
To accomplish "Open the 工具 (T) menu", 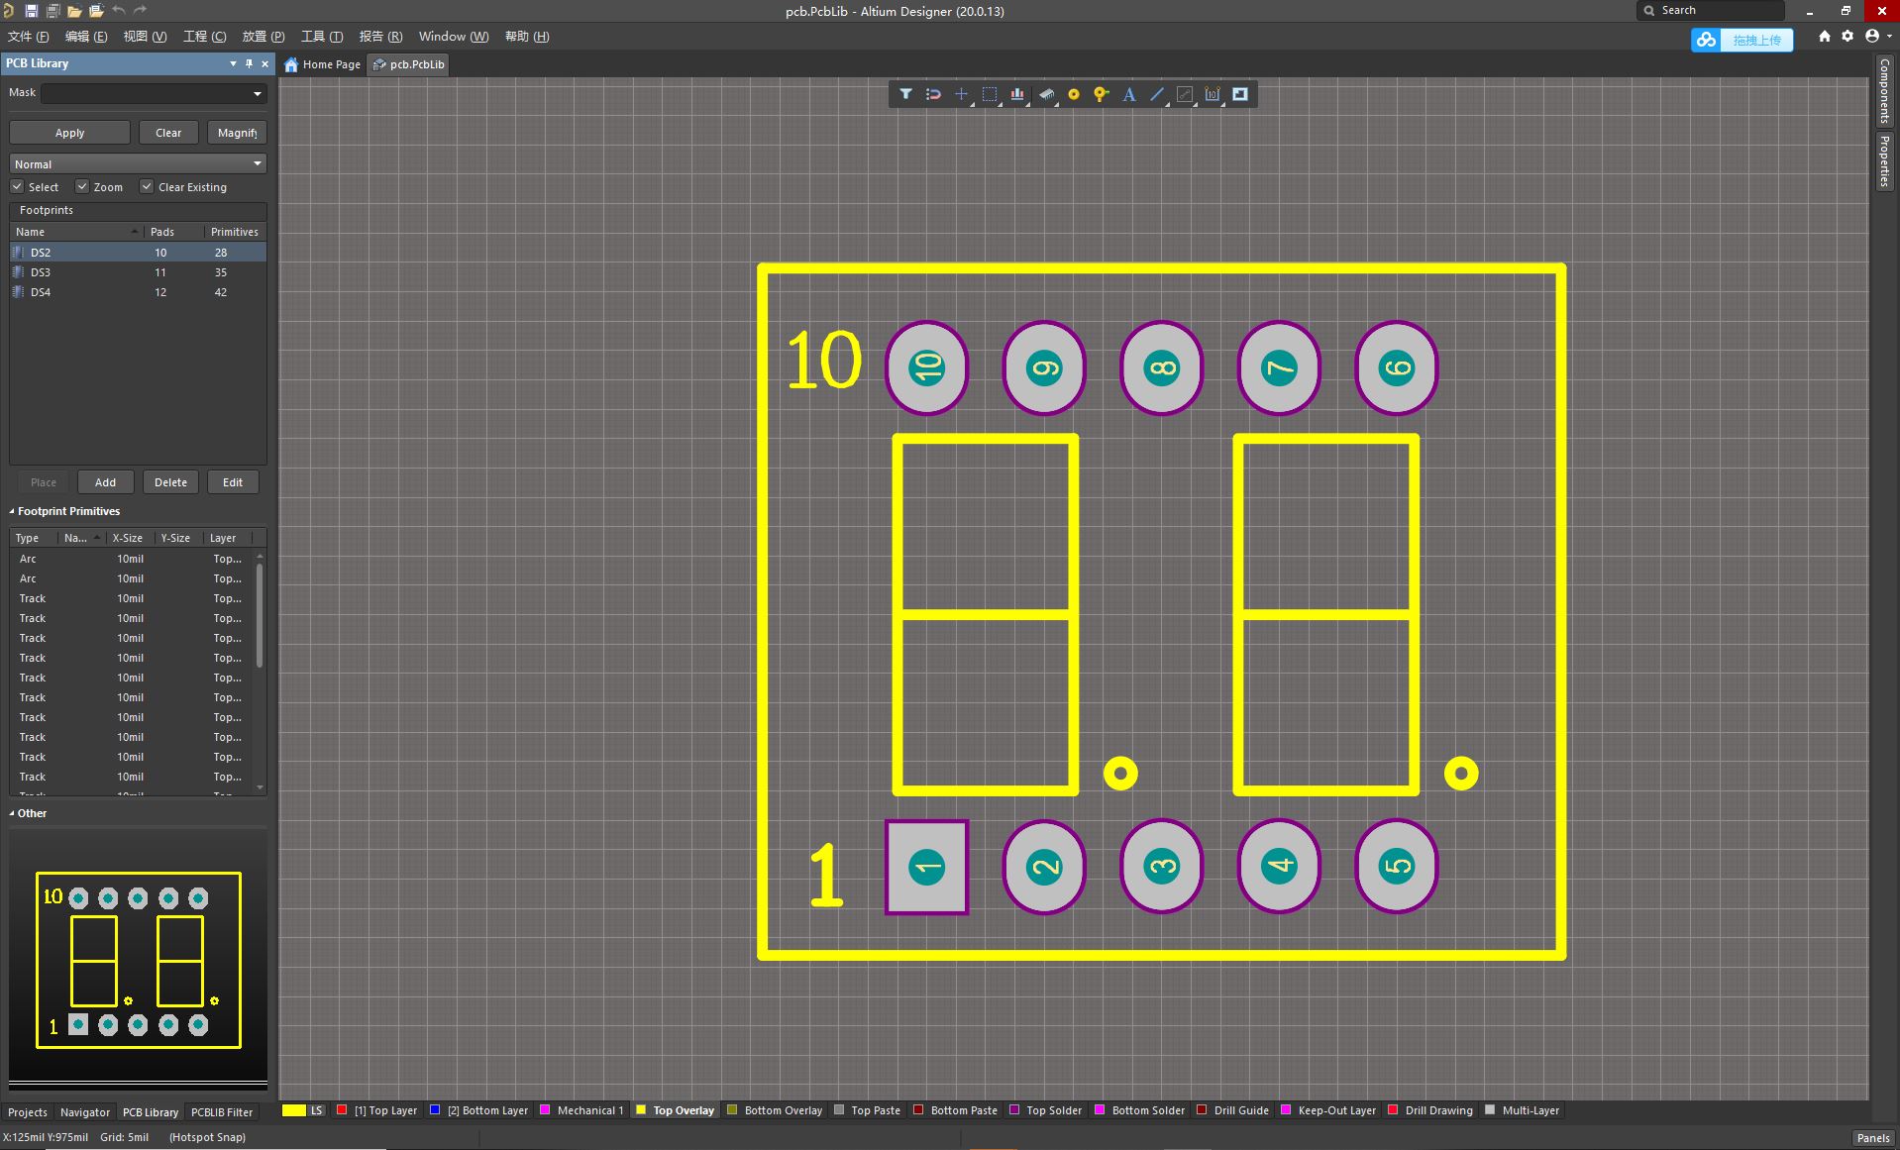I will (322, 37).
